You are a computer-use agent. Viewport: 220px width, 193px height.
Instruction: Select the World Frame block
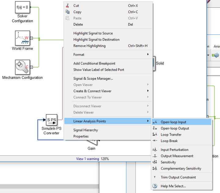pos(22,38)
